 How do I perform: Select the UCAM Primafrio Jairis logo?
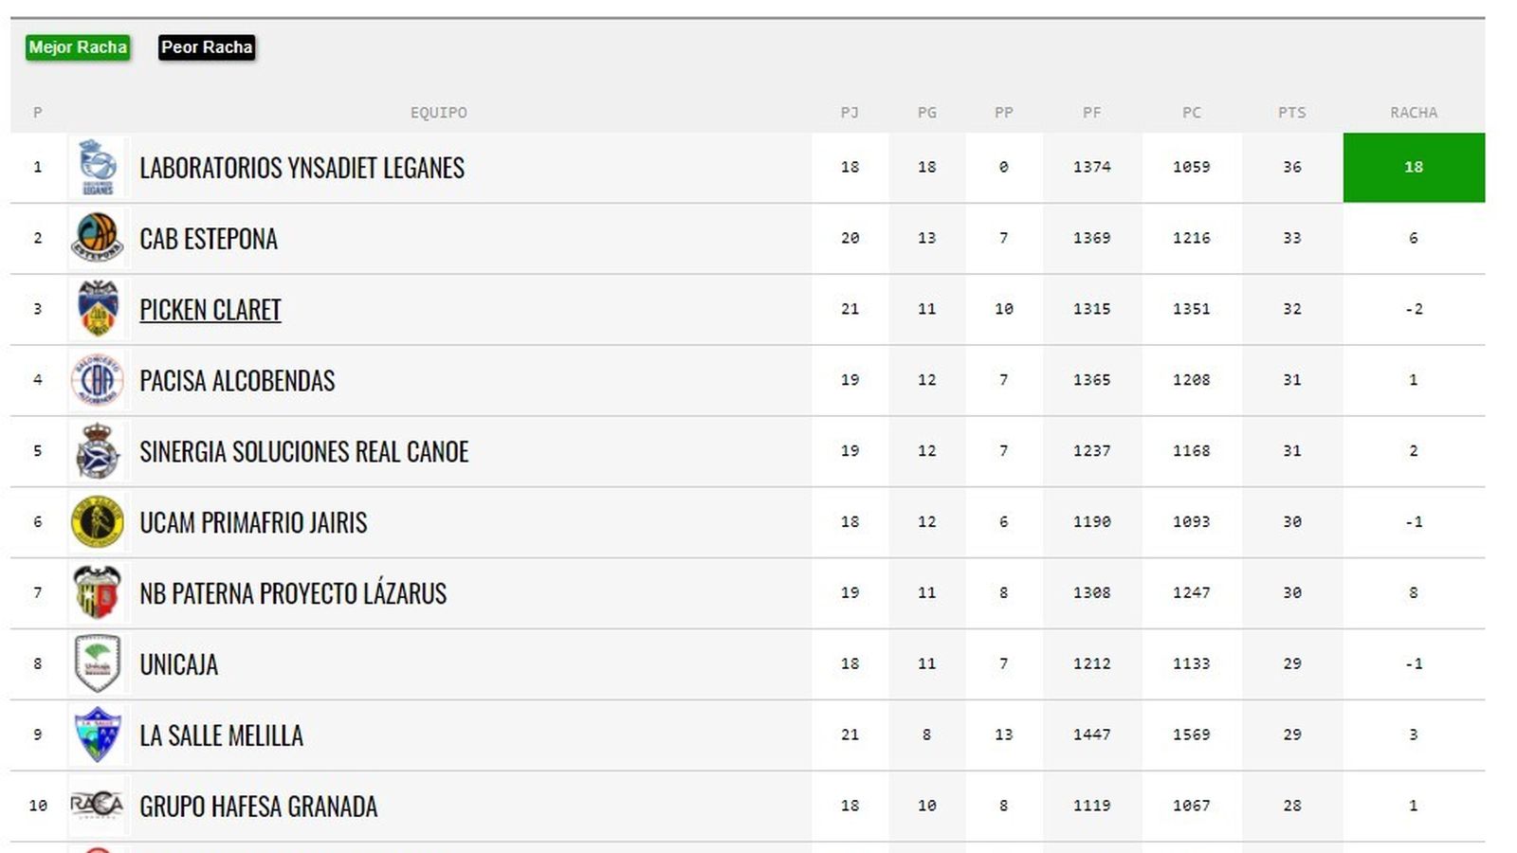[x=99, y=522]
